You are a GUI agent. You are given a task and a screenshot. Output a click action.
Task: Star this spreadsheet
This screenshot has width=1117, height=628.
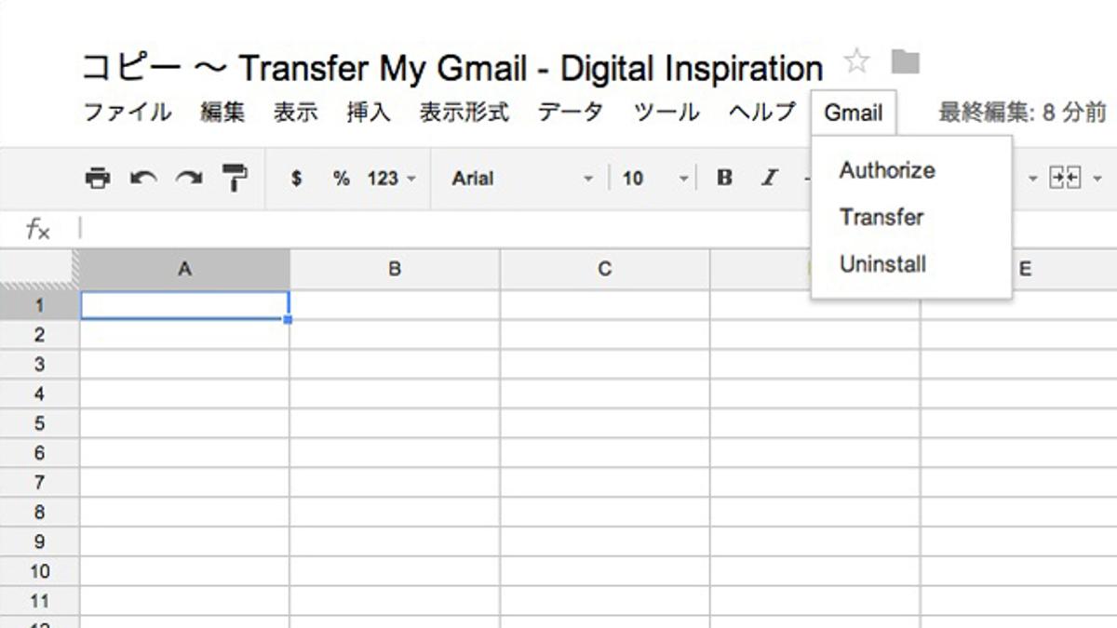tap(856, 62)
